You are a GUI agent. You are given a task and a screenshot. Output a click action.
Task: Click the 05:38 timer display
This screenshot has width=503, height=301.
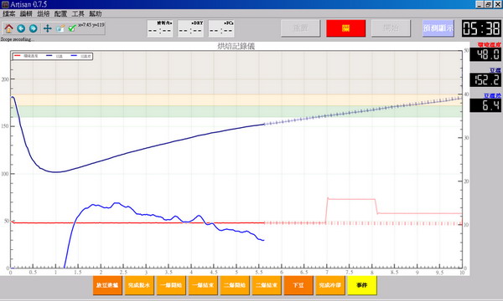[481, 28]
